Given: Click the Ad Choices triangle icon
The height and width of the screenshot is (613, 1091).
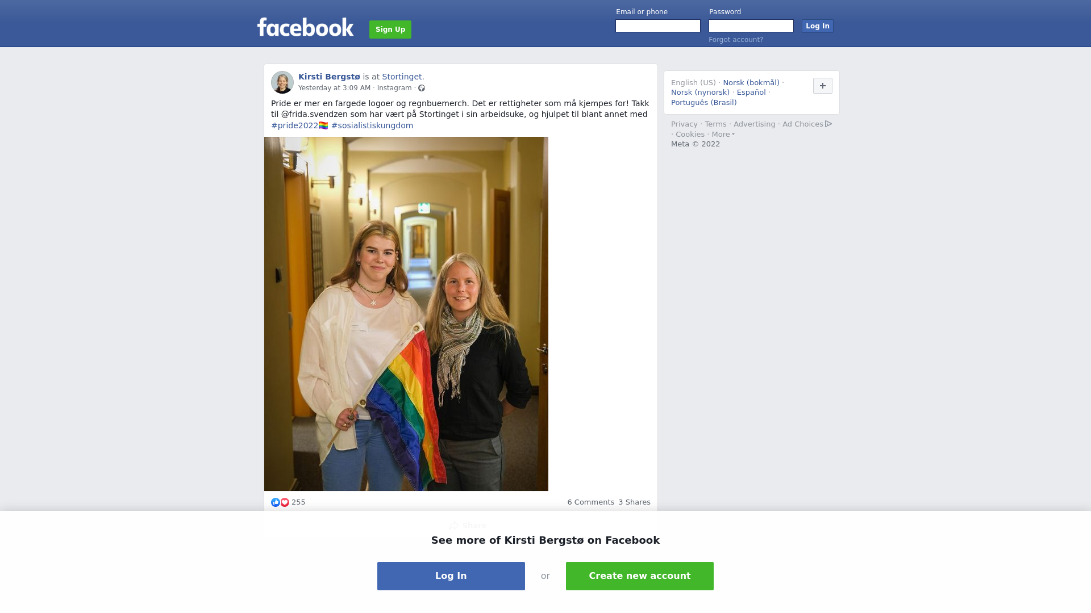Looking at the screenshot, I should coord(828,124).
